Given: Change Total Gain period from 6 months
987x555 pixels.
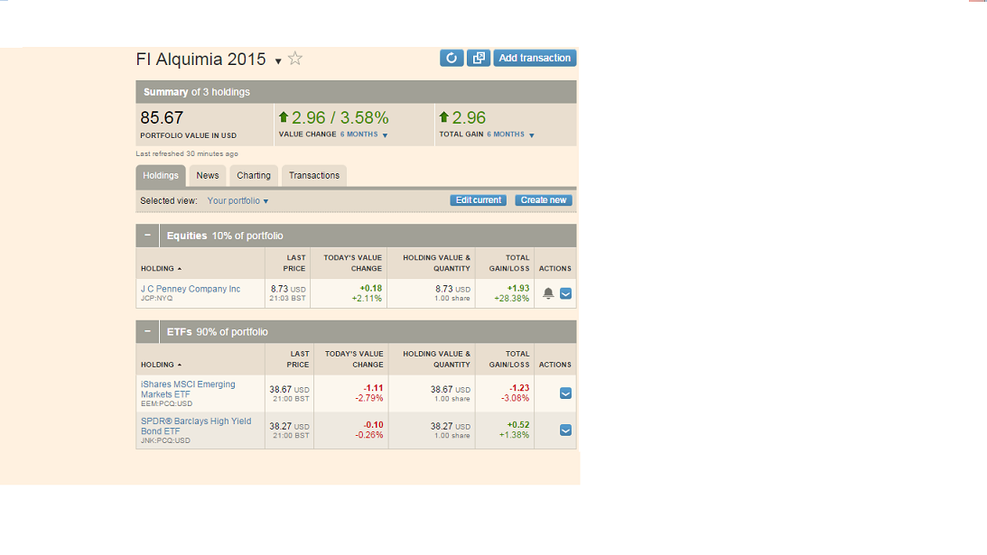Looking at the screenshot, I should 511,134.
